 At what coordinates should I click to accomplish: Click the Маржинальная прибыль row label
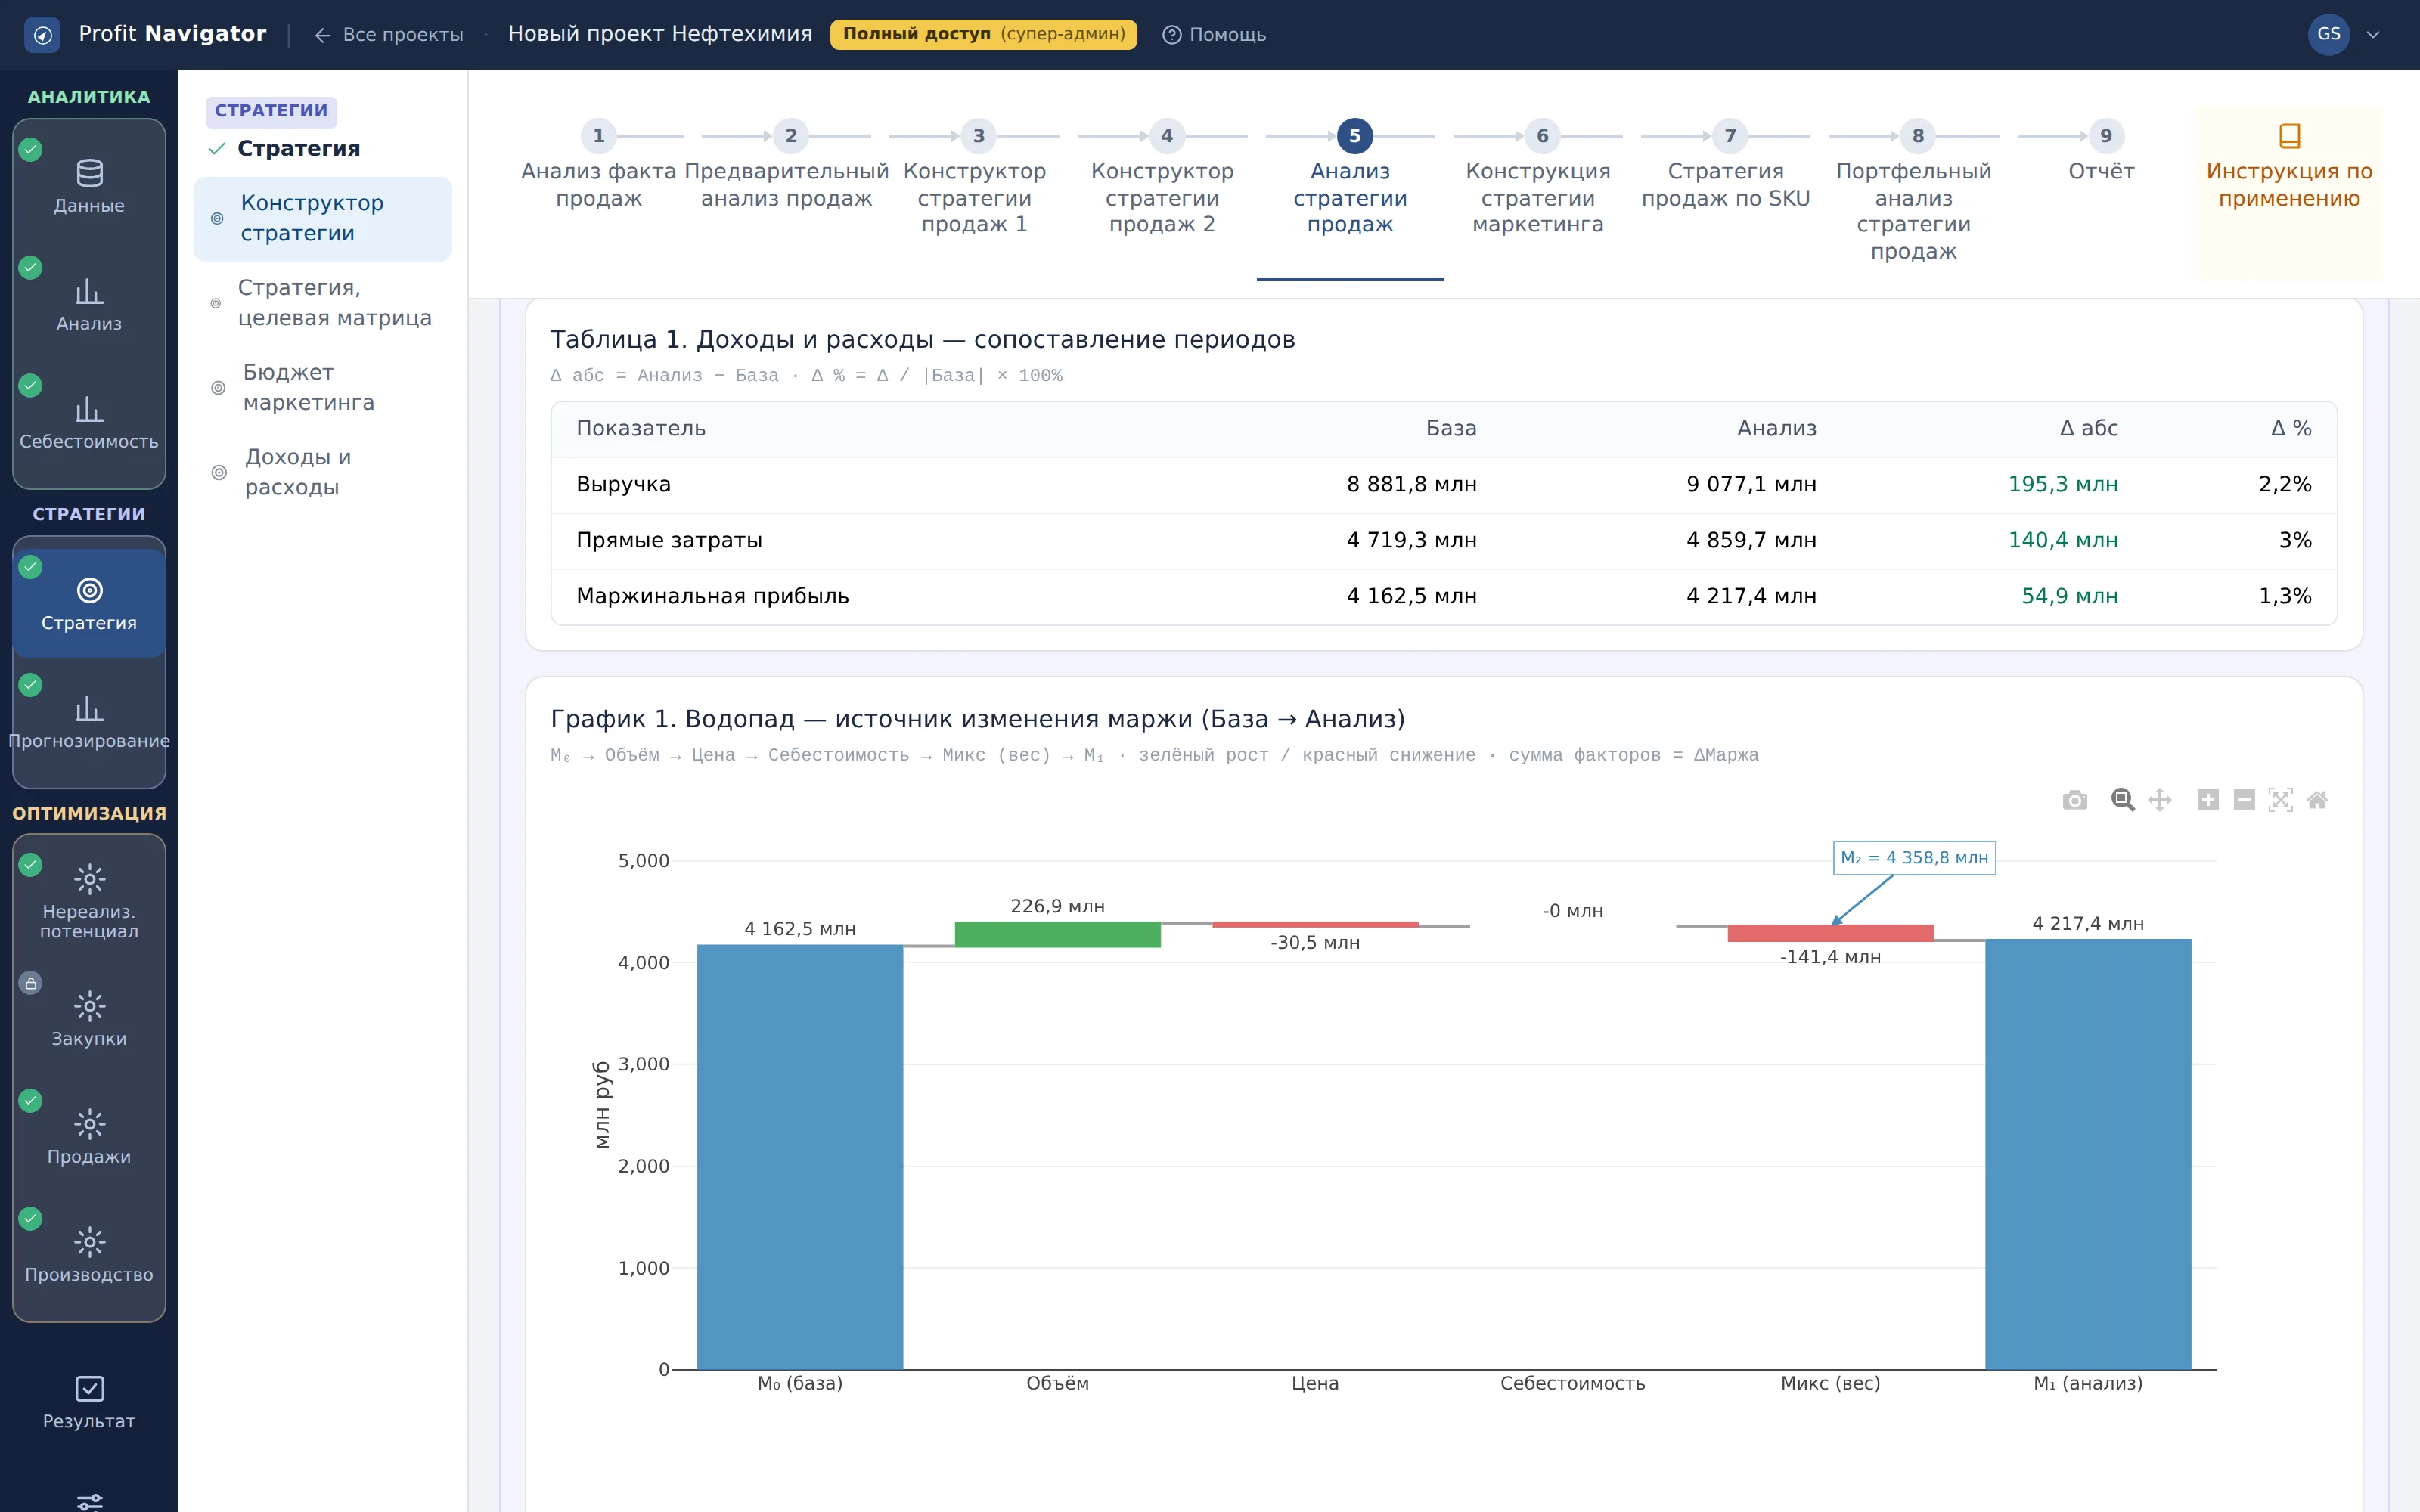pyautogui.click(x=712, y=596)
